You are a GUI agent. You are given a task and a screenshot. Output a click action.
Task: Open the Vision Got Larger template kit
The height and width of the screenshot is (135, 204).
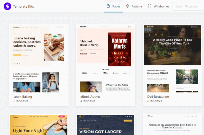click(x=106, y=125)
